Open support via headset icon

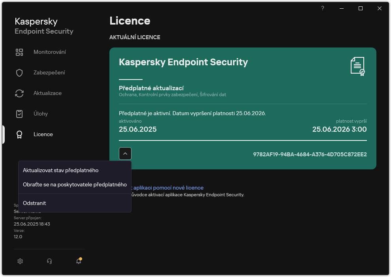click(x=49, y=261)
